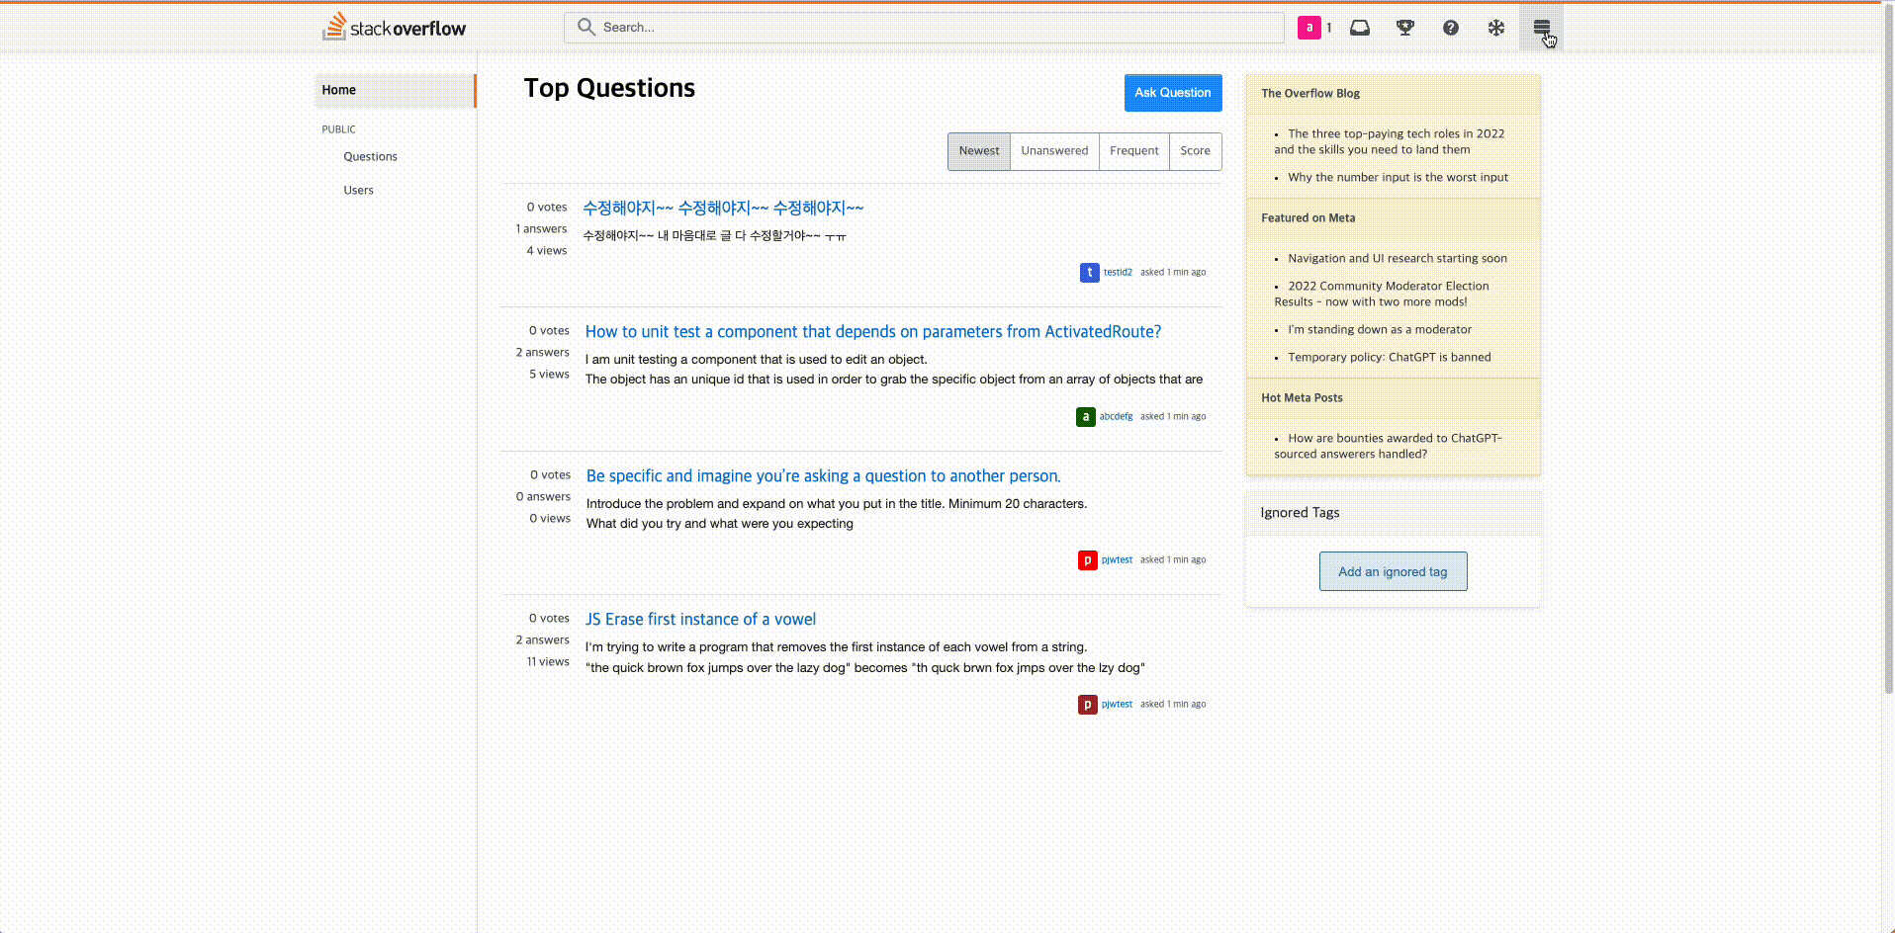Select the Score filter tab
Viewport: 1895px width, 933px height.
[x=1195, y=151]
